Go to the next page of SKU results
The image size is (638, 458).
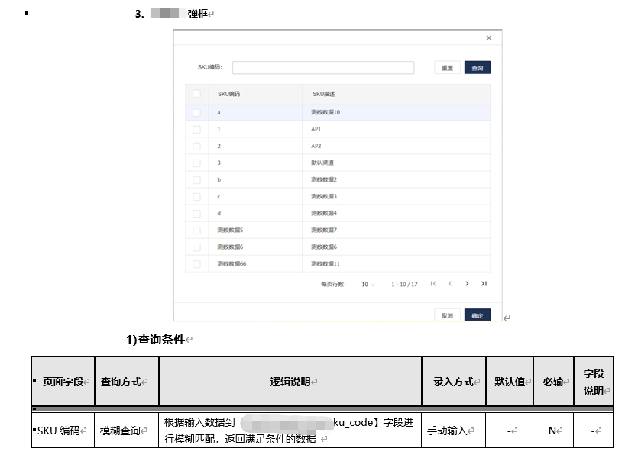(467, 283)
